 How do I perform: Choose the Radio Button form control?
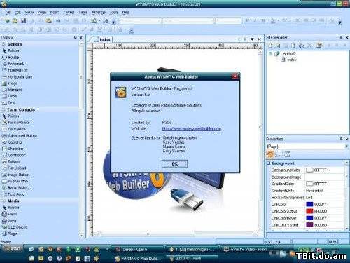(15, 187)
